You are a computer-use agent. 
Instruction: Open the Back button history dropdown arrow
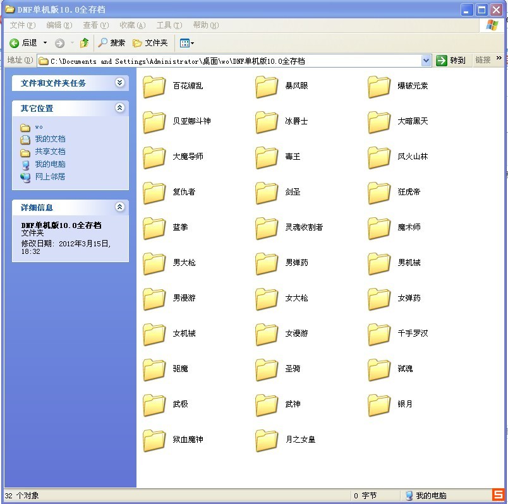[45, 43]
